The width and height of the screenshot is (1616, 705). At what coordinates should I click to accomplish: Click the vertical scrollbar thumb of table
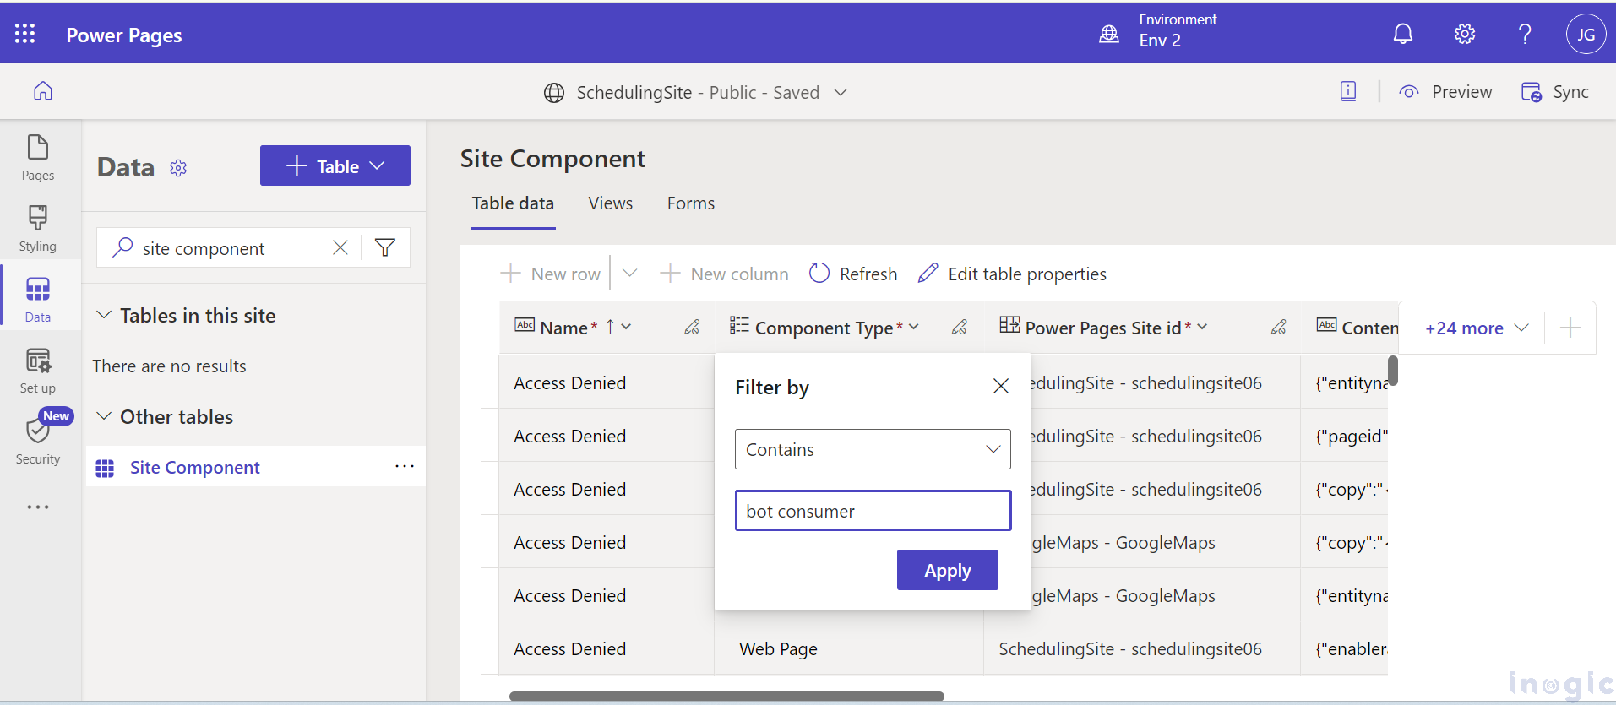(x=1393, y=371)
